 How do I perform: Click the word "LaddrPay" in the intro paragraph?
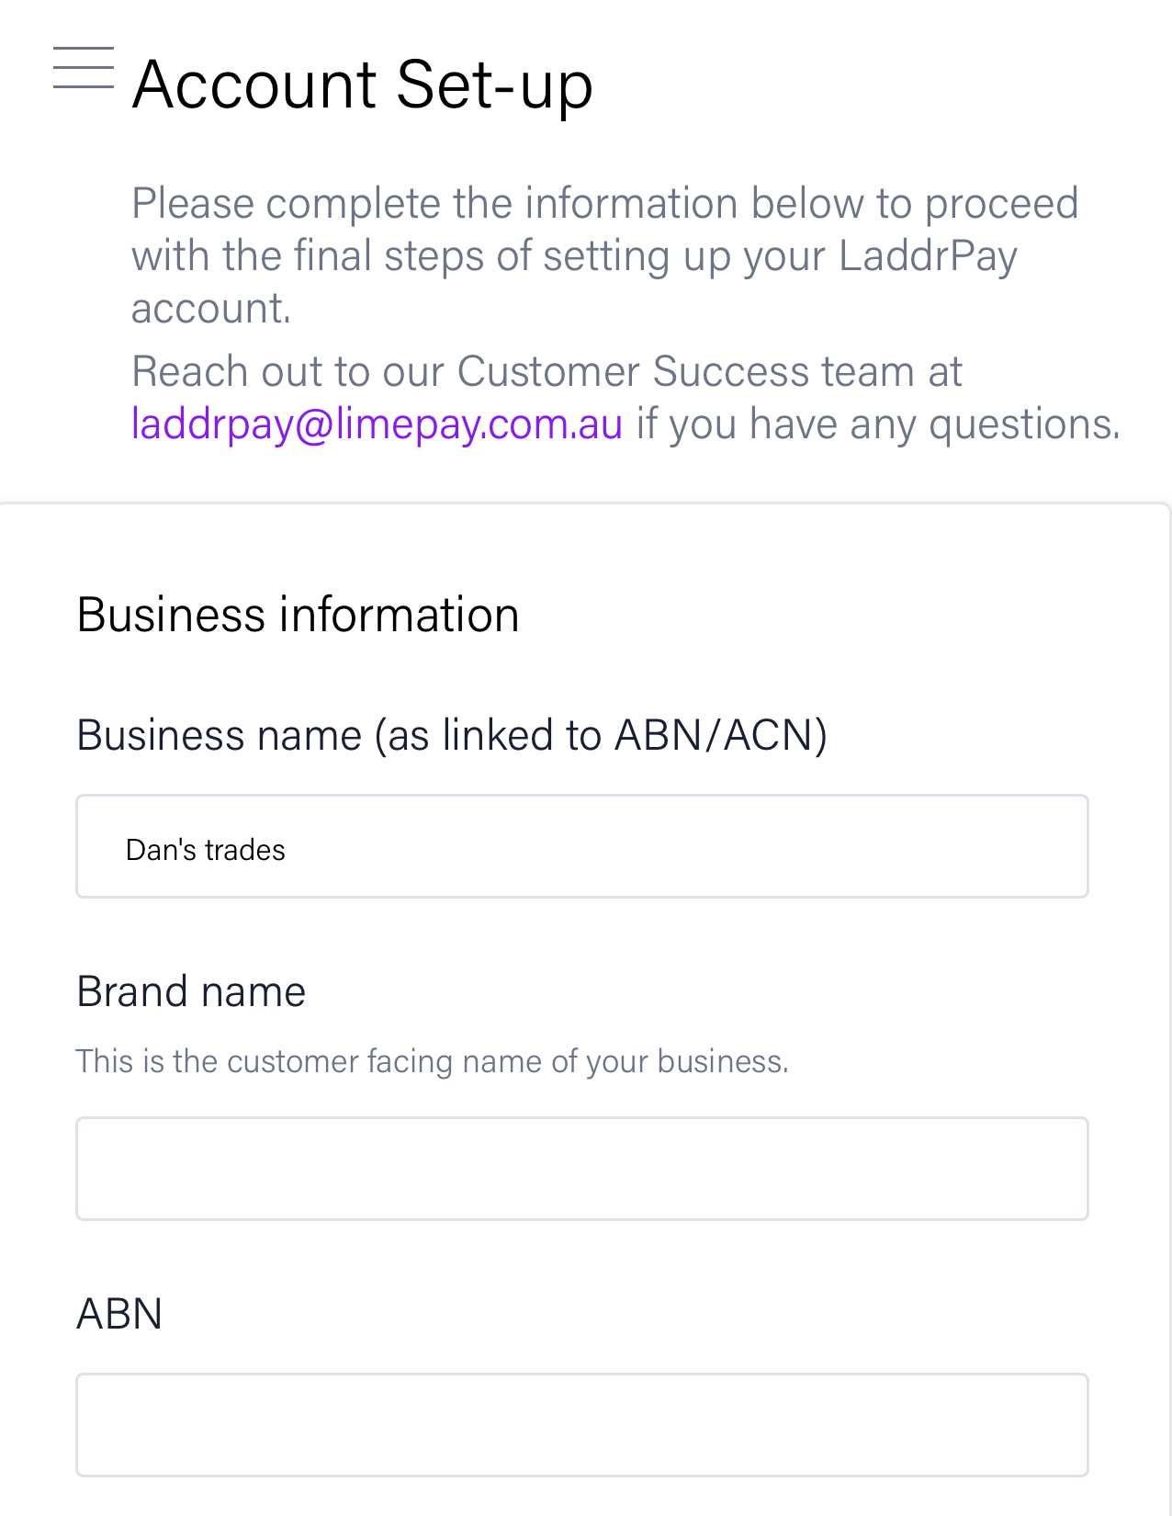[928, 255]
